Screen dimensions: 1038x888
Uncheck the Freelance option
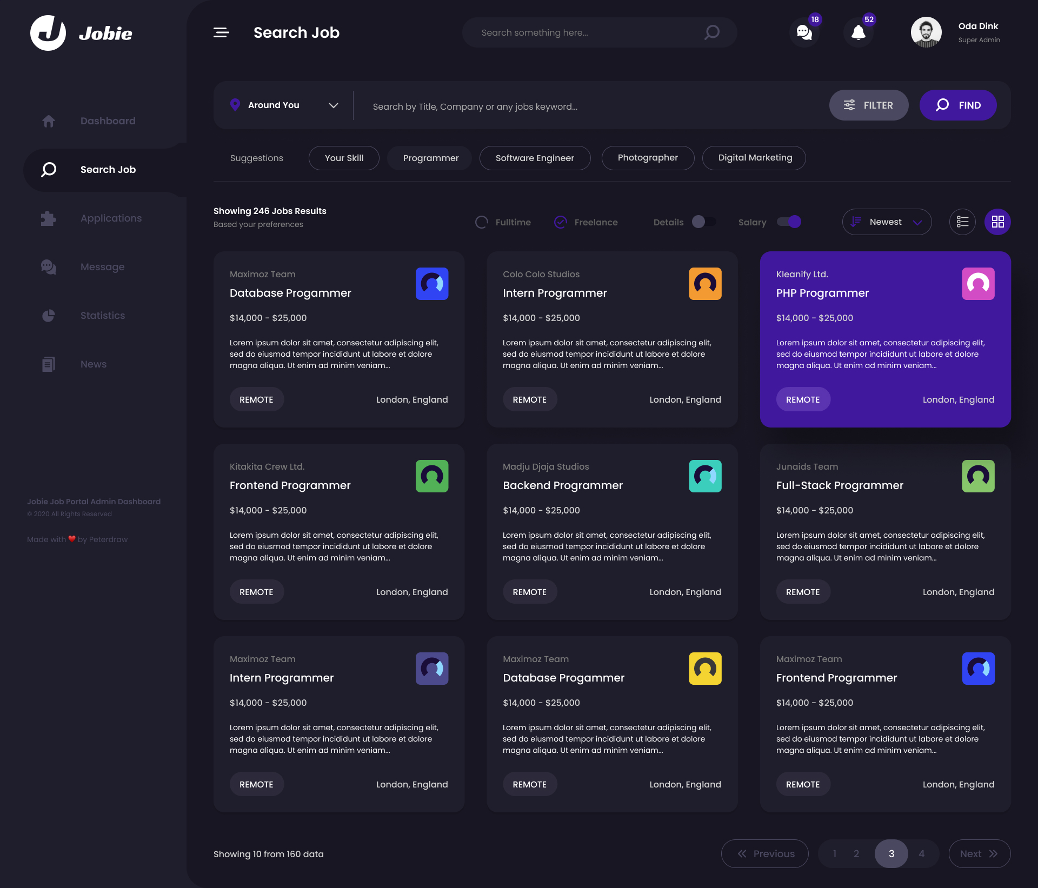coord(561,222)
